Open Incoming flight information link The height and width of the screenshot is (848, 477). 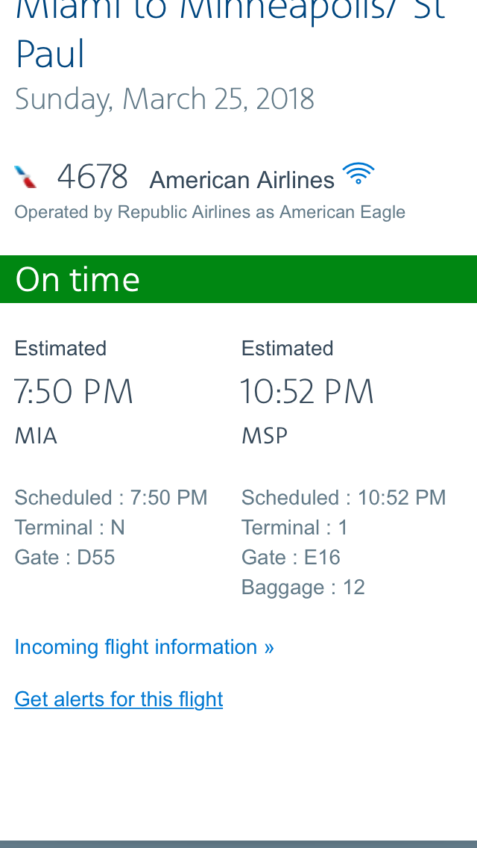click(144, 646)
